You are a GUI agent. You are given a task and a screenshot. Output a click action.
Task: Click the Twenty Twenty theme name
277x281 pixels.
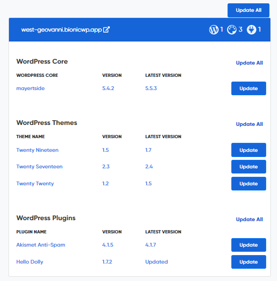pyautogui.click(x=35, y=183)
